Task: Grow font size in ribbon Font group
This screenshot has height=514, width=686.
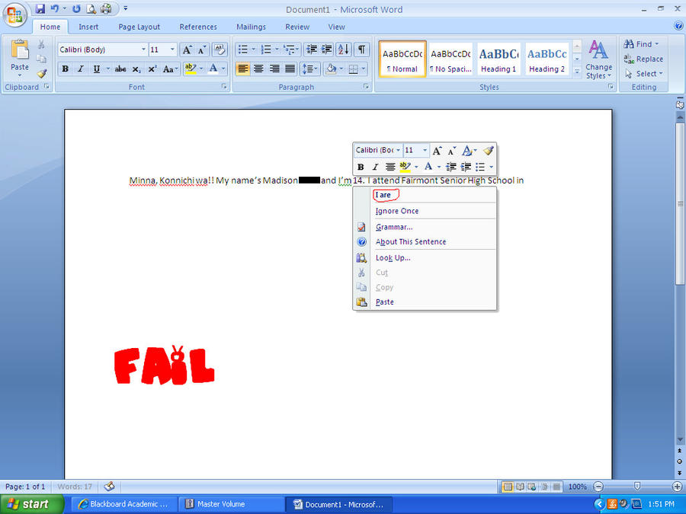Action: click(x=187, y=49)
